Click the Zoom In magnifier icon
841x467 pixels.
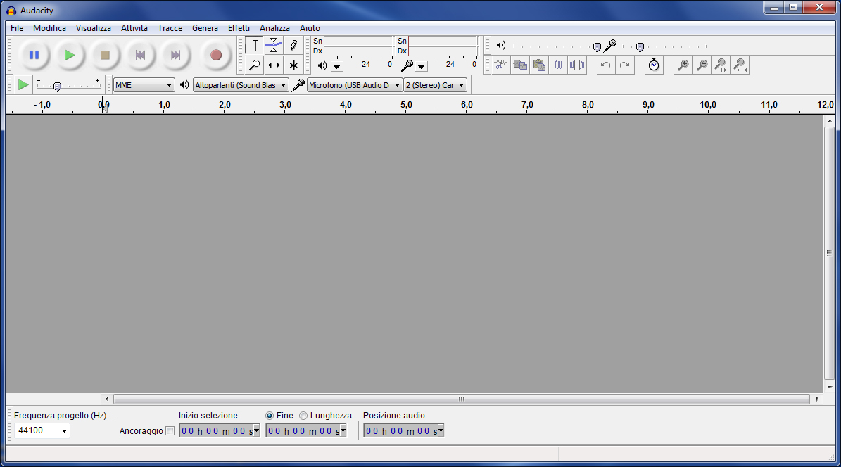pos(683,65)
